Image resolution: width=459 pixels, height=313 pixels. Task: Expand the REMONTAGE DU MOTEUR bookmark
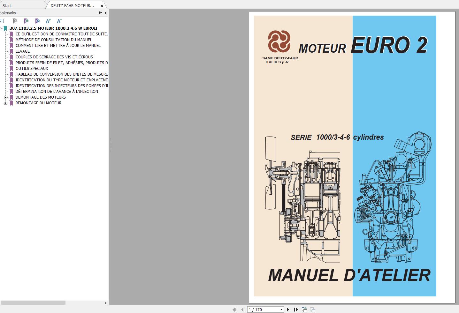tap(5, 103)
